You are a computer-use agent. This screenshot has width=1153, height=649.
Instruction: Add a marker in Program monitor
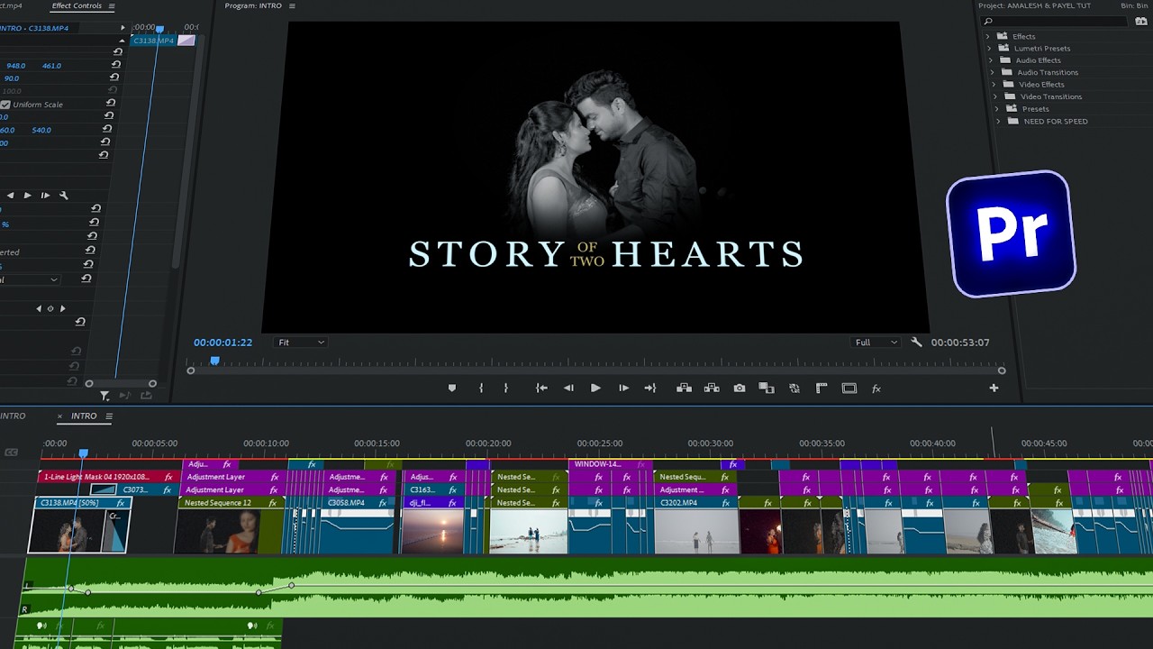(452, 388)
